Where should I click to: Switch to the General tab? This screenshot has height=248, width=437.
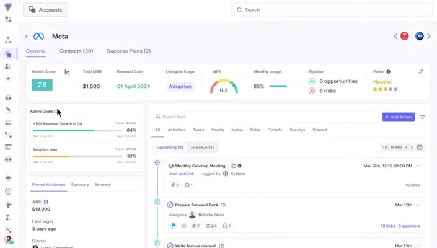[x=35, y=51]
